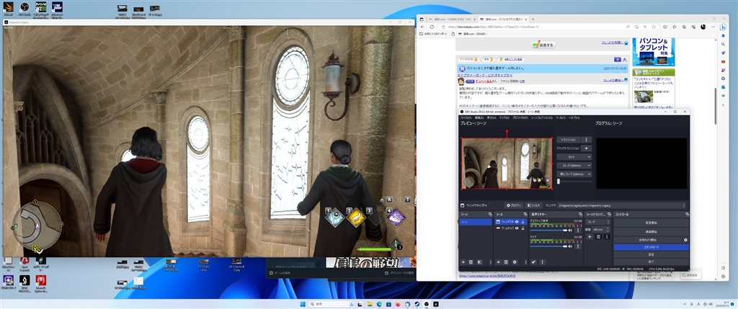This screenshot has width=738, height=309.
Task: Click Start Recording in OBS Controls
Action: coord(651,231)
